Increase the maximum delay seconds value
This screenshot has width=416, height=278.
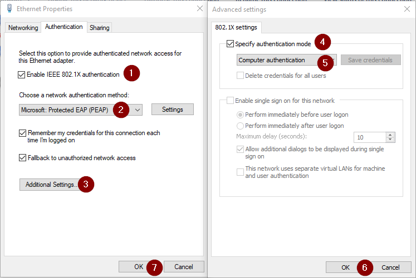tap(390, 135)
